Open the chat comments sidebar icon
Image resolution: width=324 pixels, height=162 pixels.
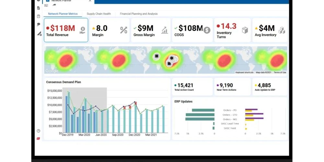(x=39, y=25)
